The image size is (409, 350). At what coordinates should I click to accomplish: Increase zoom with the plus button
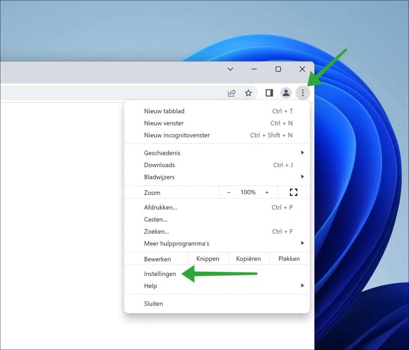pos(267,192)
